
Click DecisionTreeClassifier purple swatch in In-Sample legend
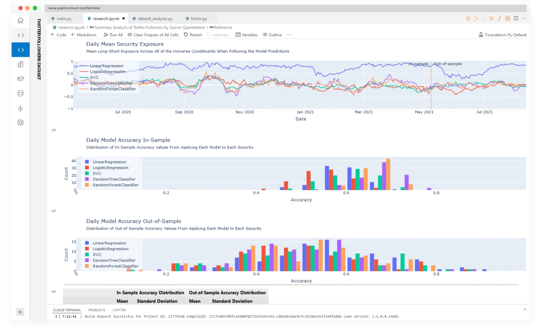(87, 179)
